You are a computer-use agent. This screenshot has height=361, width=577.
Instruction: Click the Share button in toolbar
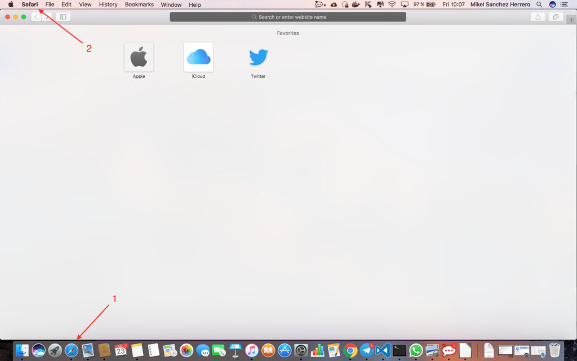tap(538, 17)
